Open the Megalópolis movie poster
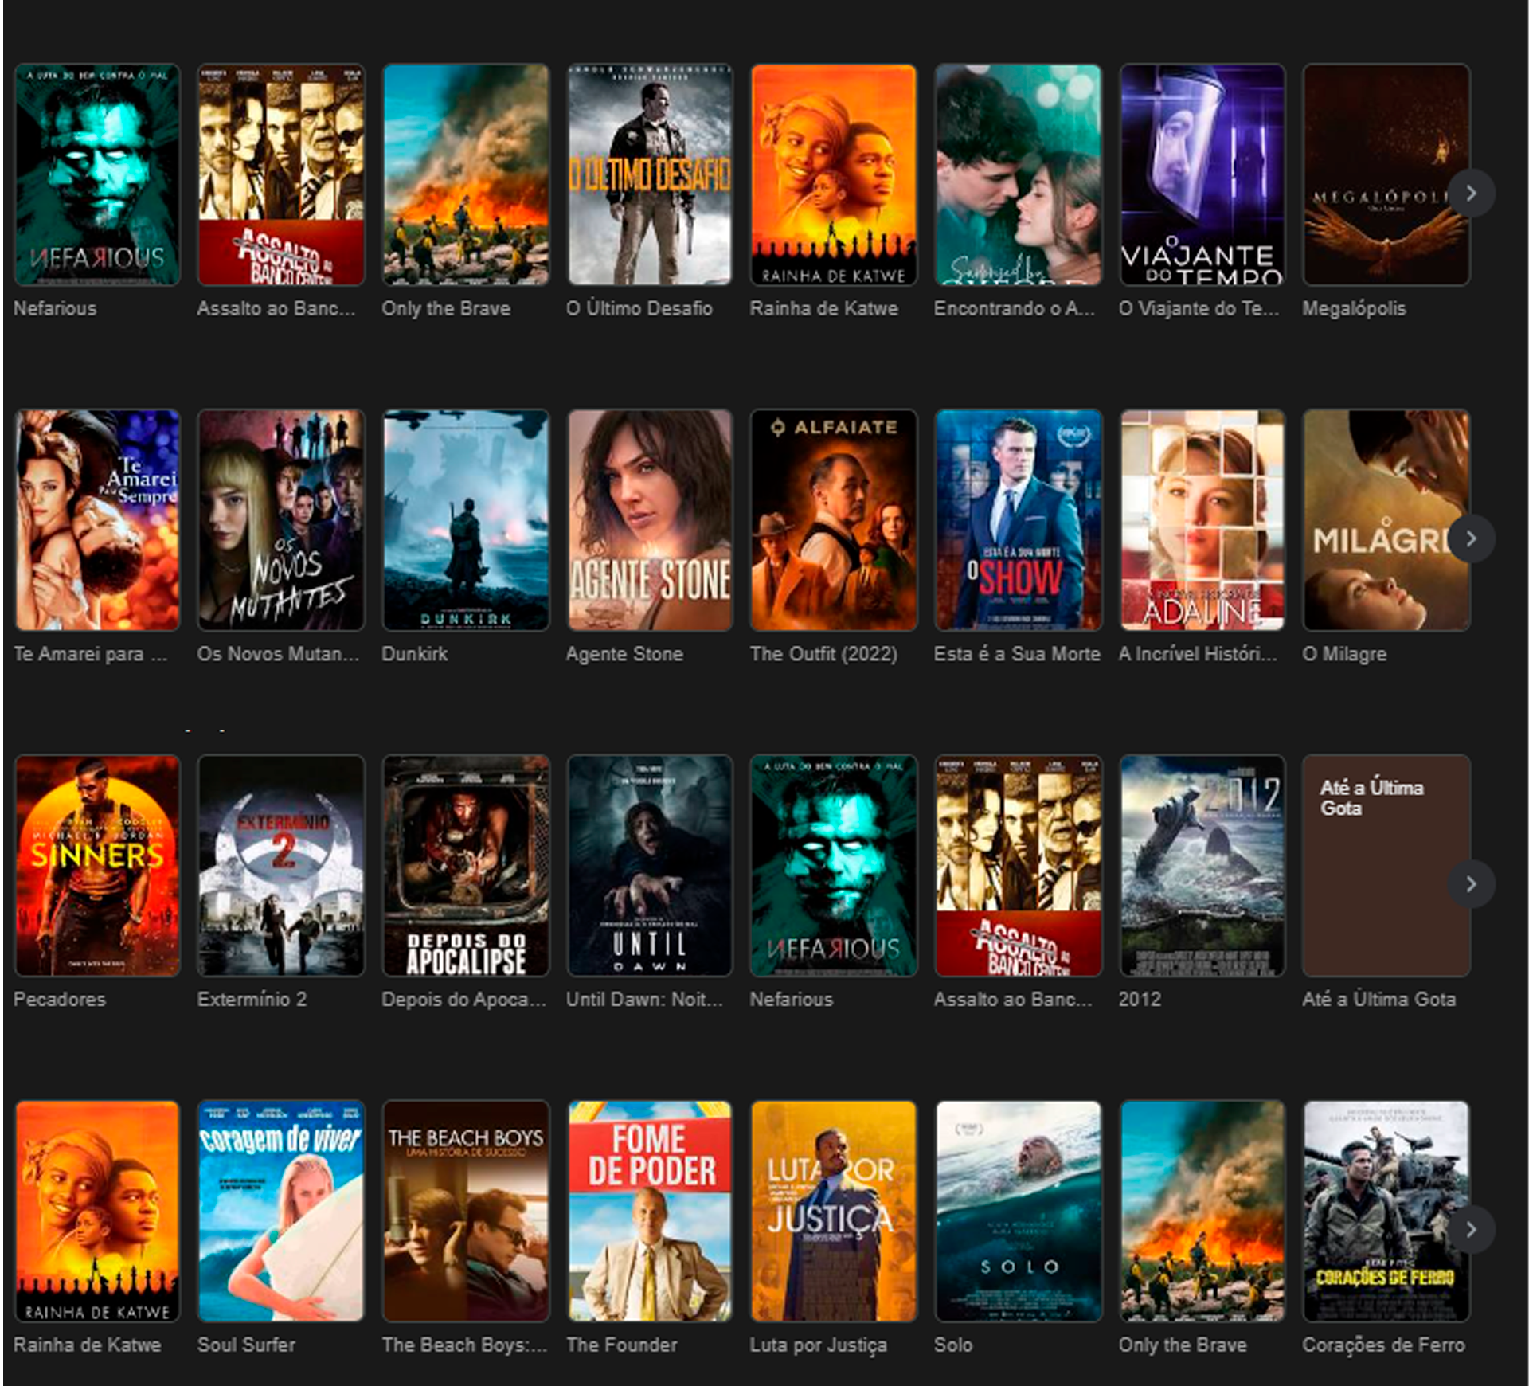This screenshot has height=1386, width=1529. pyautogui.click(x=1386, y=174)
